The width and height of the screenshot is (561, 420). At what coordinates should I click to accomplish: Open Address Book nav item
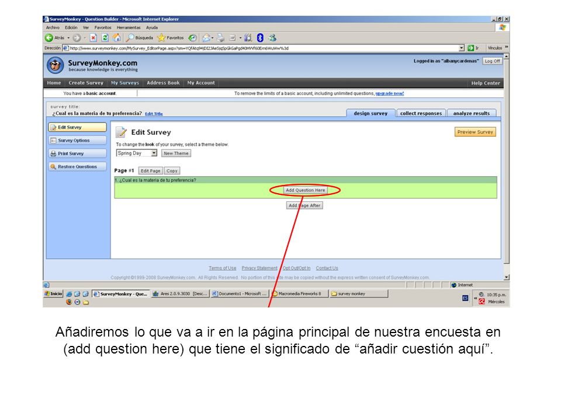[163, 83]
